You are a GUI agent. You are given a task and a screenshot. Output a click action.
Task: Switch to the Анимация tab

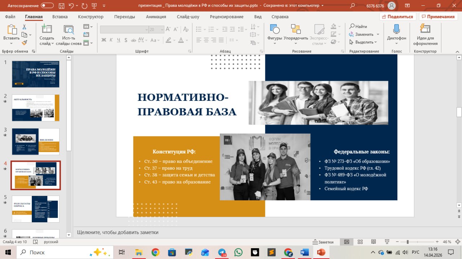pyautogui.click(x=156, y=17)
